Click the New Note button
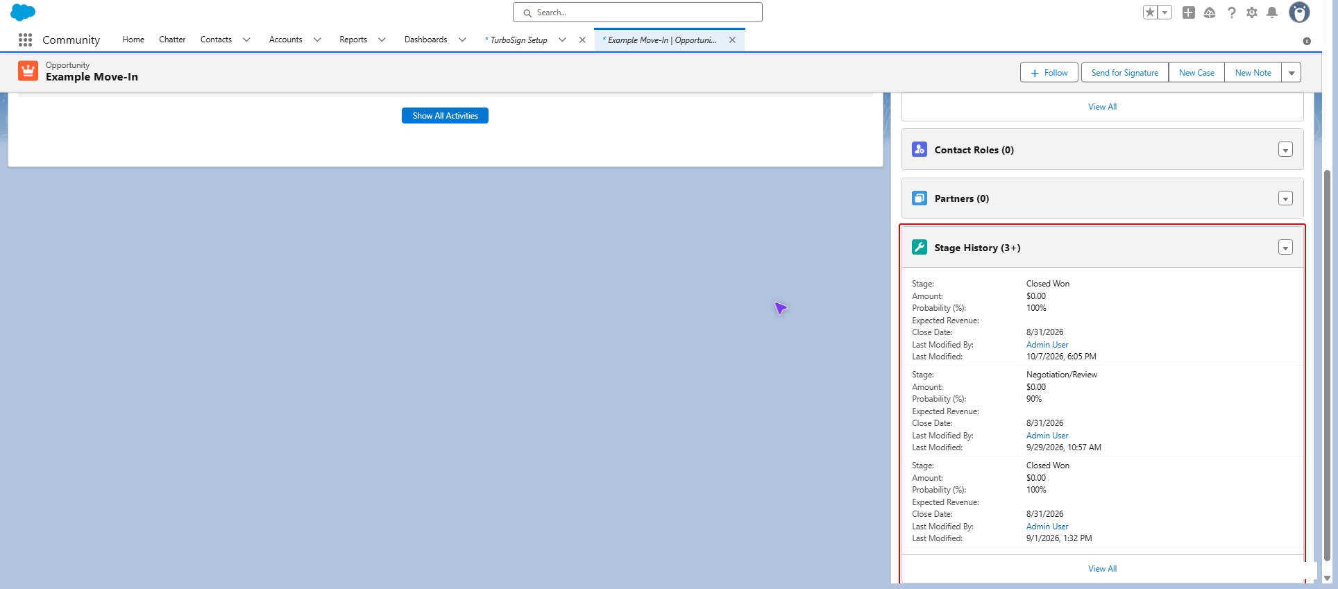 (x=1253, y=72)
